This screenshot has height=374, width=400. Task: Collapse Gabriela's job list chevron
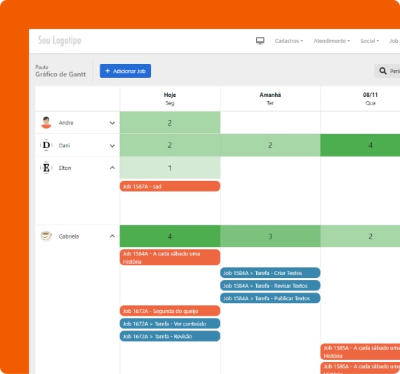(x=112, y=236)
